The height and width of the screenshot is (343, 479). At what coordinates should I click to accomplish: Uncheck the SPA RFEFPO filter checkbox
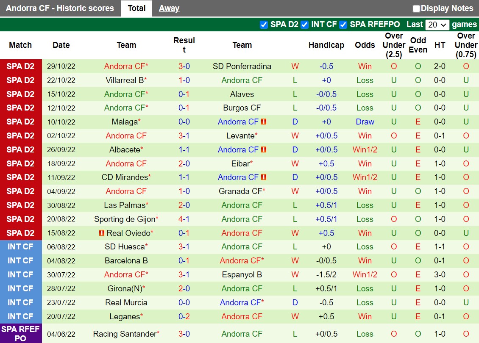[x=343, y=25]
